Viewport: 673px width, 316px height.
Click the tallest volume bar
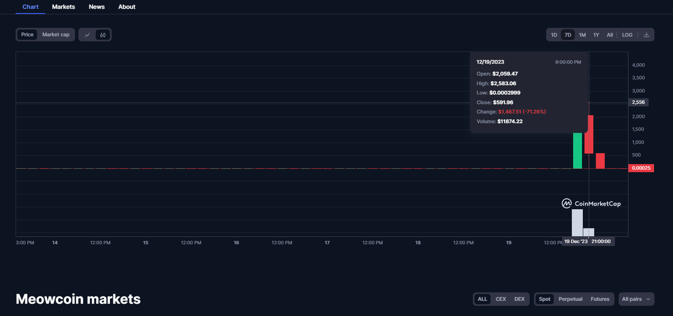[577, 222]
